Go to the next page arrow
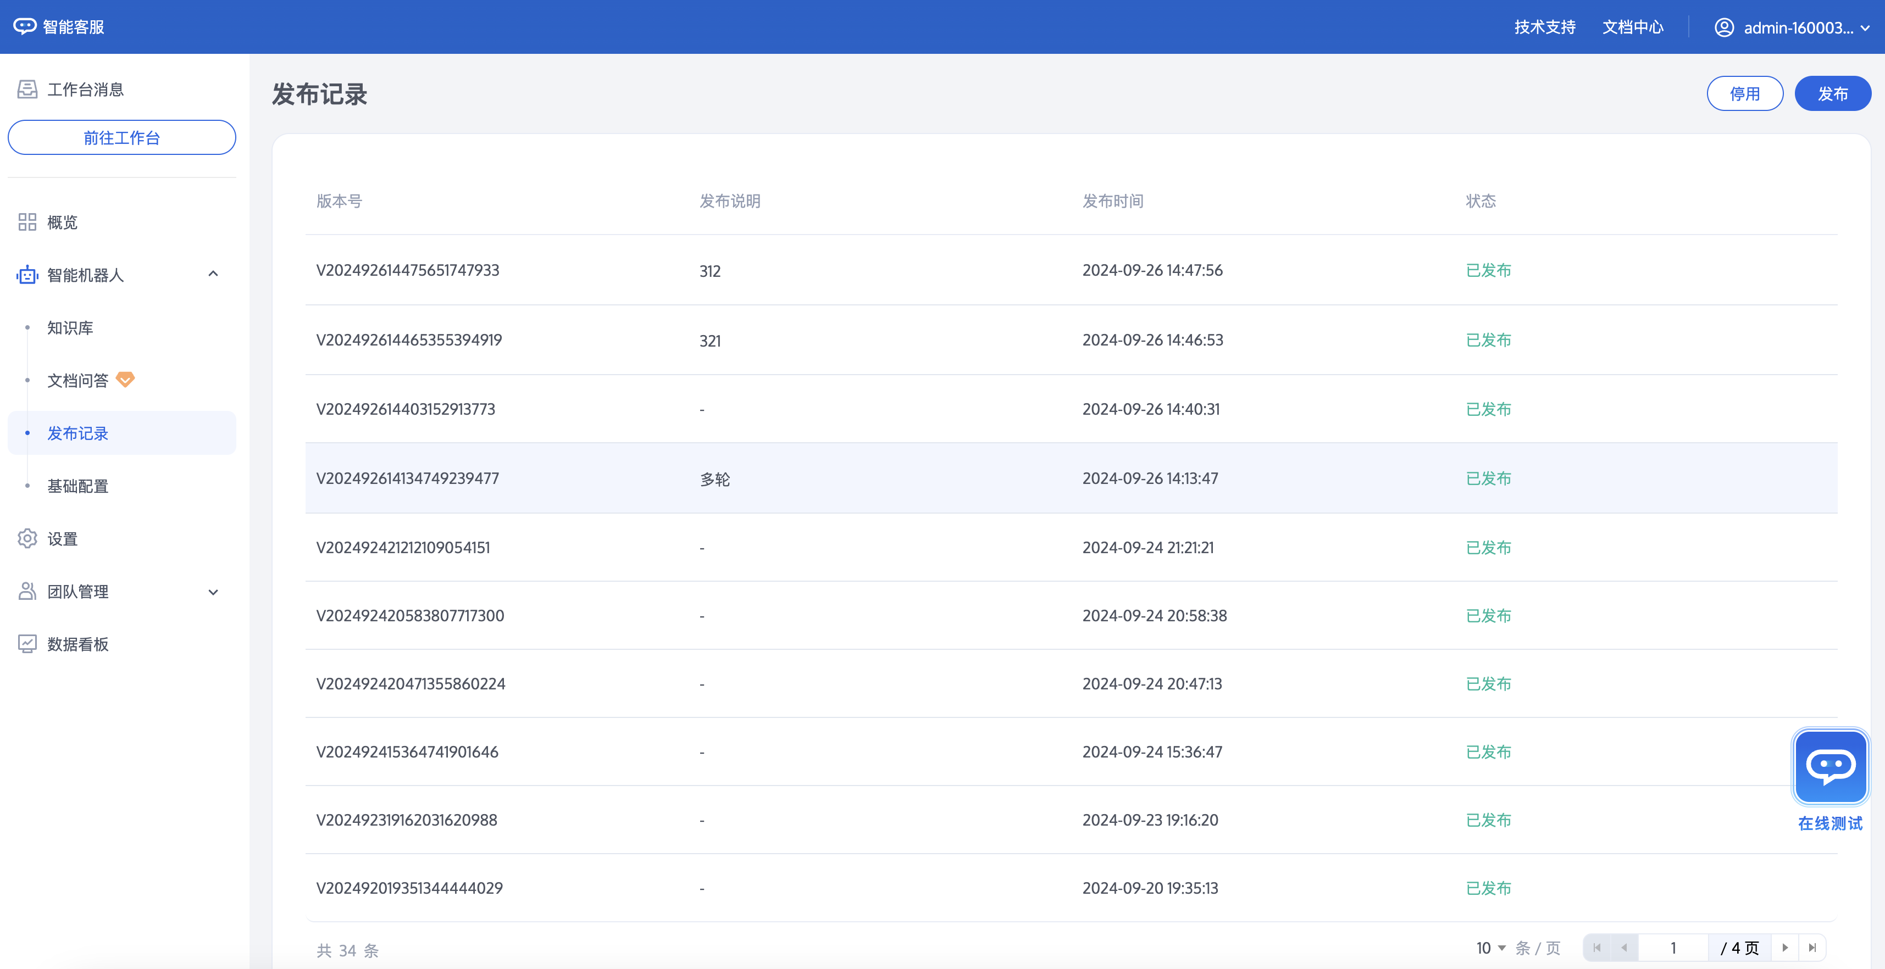 [1785, 948]
